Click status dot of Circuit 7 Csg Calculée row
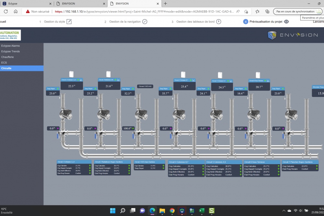 [317, 166]
